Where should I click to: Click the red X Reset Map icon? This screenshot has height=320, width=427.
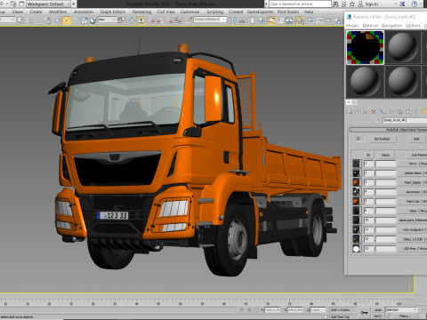374,112
